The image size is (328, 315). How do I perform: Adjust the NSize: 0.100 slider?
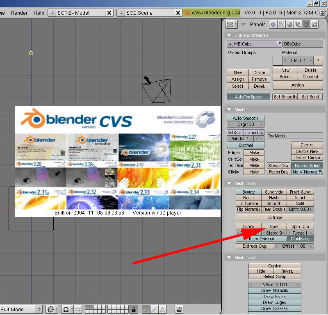click(274, 284)
